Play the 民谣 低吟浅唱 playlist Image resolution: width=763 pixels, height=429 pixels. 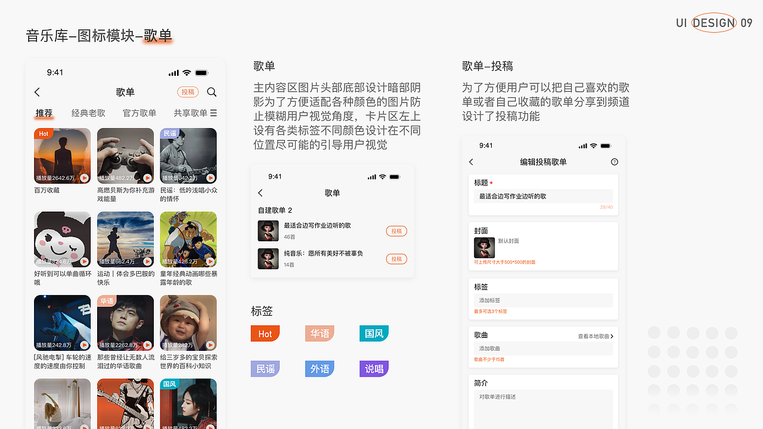[210, 178]
